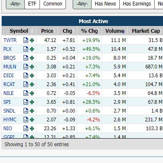Open the document icon for RCAT
163x163 pixels.
(26, 84)
